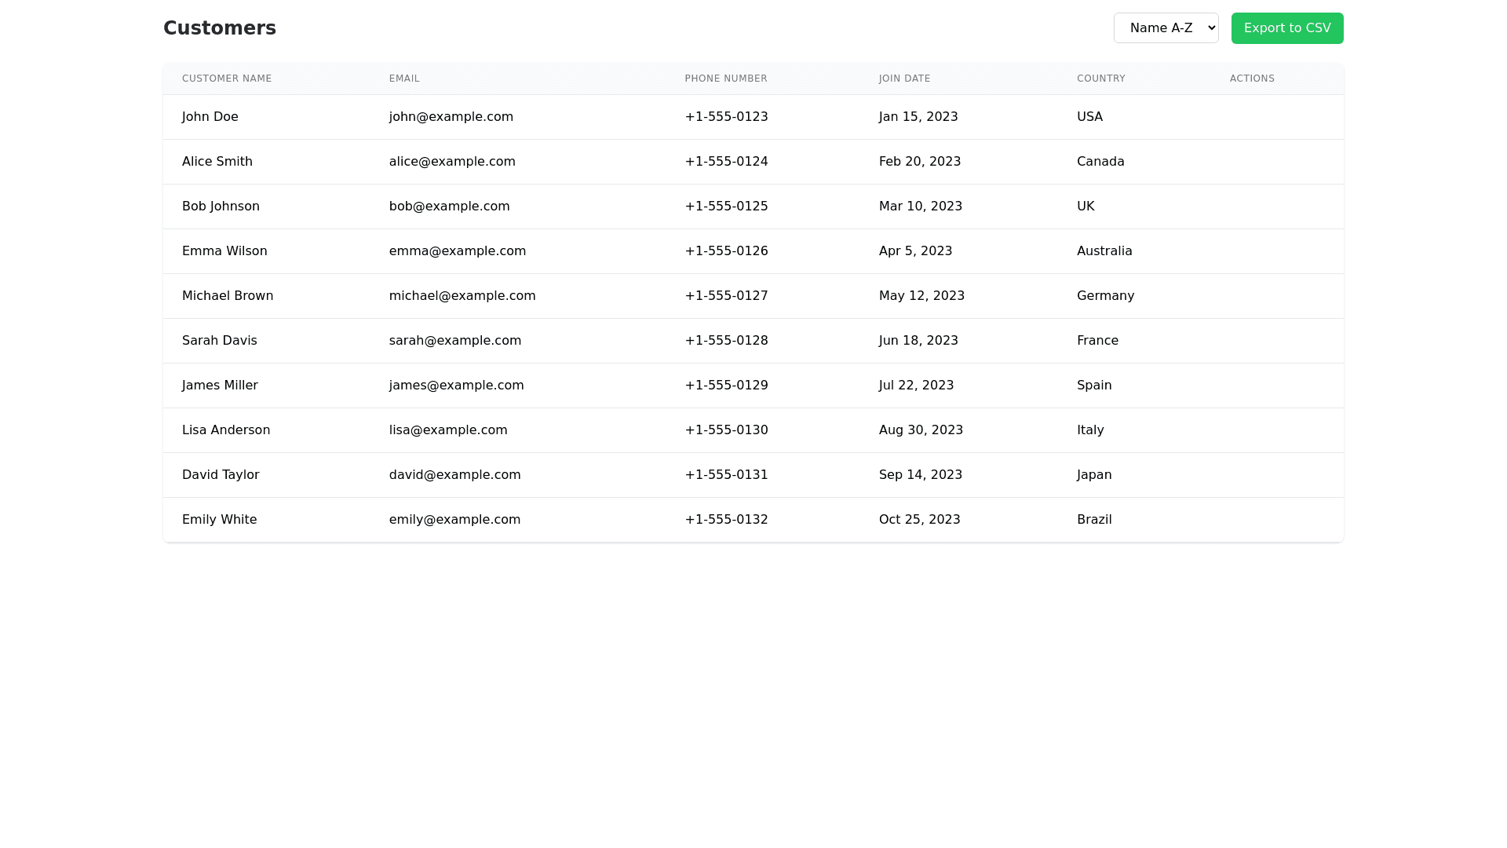1507x848 pixels.
Task: Click the alice@example.com email address
Action: [452, 162]
